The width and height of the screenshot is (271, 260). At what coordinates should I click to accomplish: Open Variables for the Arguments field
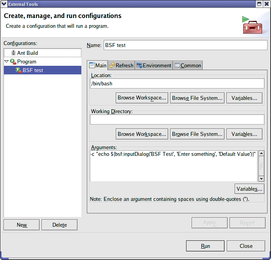click(x=249, y=189)
